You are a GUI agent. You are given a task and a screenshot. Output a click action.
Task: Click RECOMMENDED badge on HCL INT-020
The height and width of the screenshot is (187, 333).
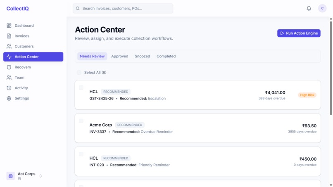[116, 158]
